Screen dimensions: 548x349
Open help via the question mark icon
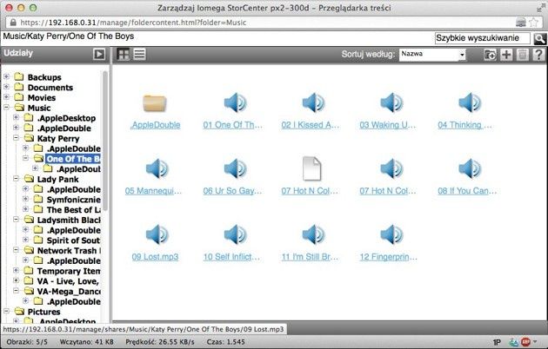pos(538,55)
